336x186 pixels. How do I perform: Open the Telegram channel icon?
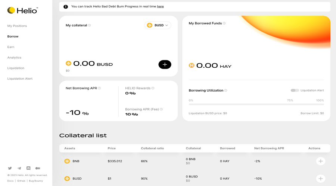[x=19, y=168]
